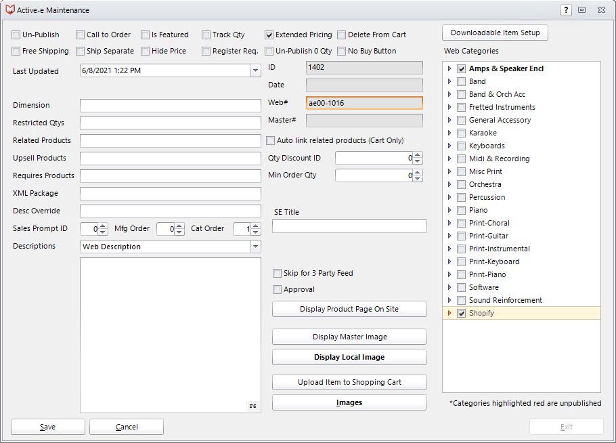Open the Images button
The image size is (616, 443).
tap(349, 402)
